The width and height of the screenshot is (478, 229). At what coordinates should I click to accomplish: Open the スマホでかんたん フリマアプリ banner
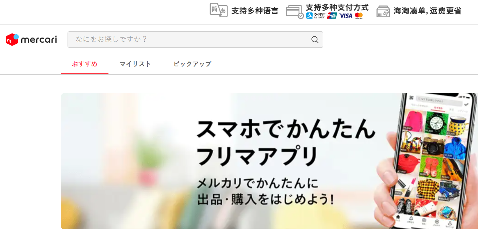(x=269, y=161)
